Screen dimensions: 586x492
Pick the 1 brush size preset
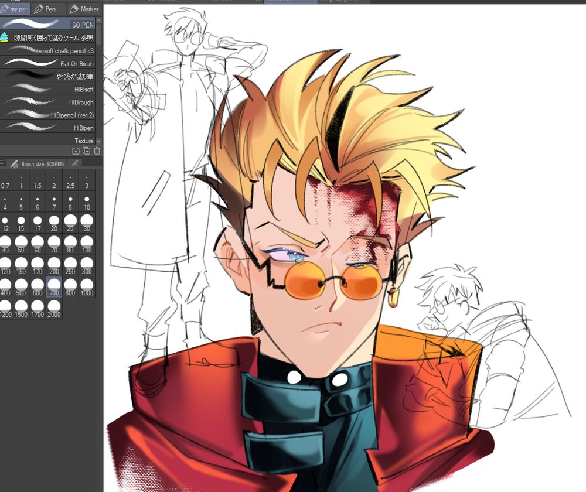pos(21,180)
